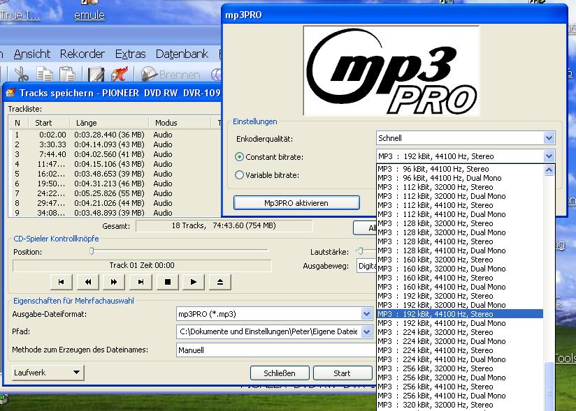Click the Mp3PRO aktivieren button
Viewport: 576px width, 411px height.
[x=296, y=203]
